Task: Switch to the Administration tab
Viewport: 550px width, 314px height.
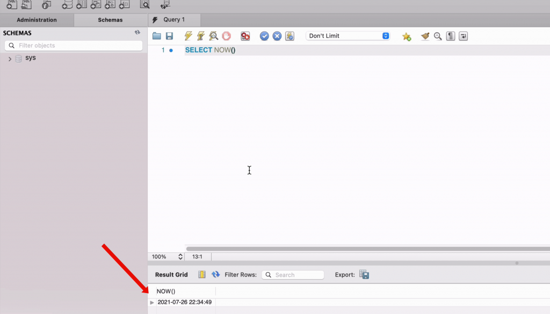Action: 37,20
